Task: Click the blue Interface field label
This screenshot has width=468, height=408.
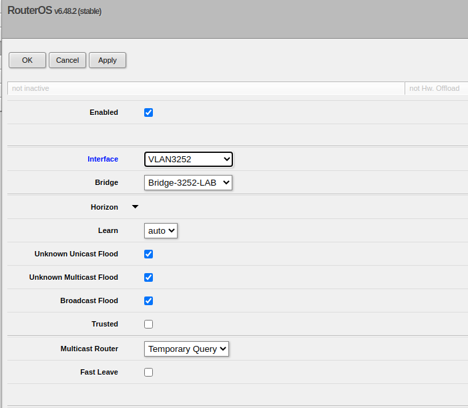Action: 103,159
